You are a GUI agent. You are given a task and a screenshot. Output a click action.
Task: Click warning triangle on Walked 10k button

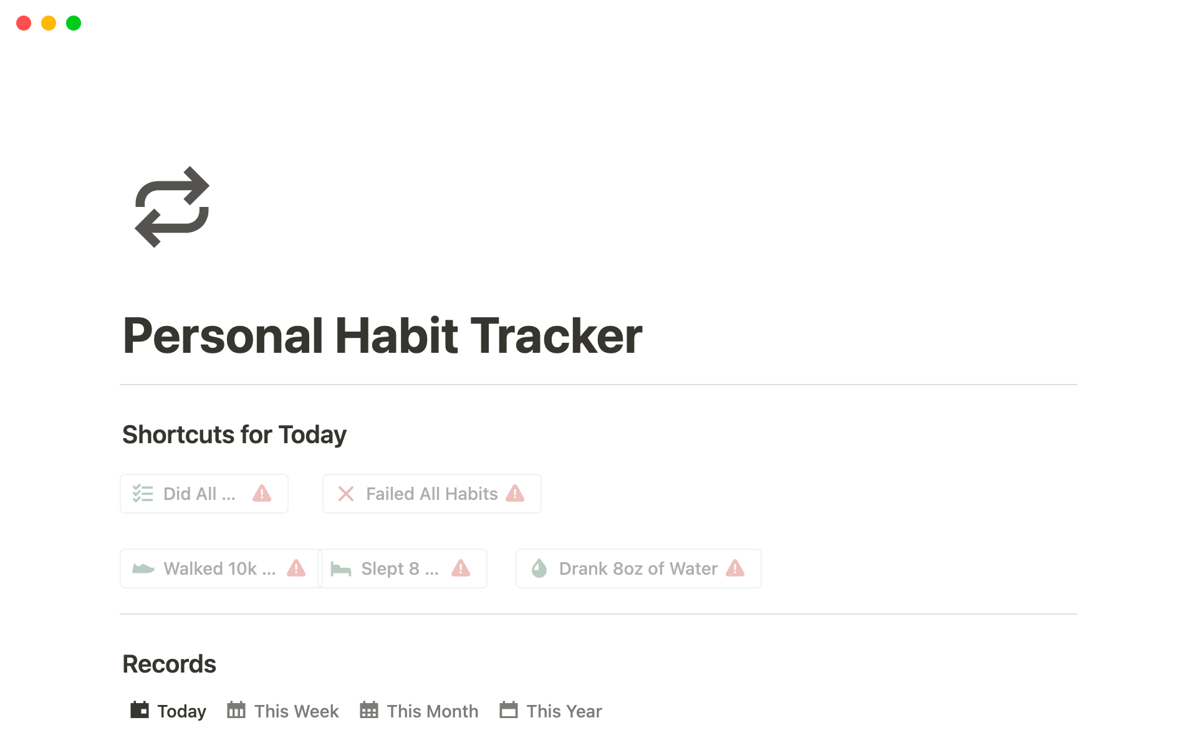click(x=296, y=568)
